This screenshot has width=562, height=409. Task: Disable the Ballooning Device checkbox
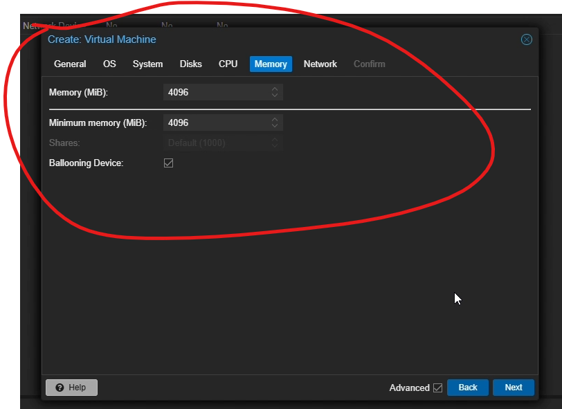(x=168, y=163)
